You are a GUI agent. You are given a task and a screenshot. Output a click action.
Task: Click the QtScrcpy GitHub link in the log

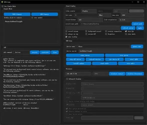[x=30, y=66]
